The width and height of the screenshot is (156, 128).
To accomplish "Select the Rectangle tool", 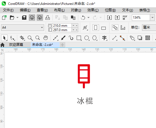I will (79, 38).
